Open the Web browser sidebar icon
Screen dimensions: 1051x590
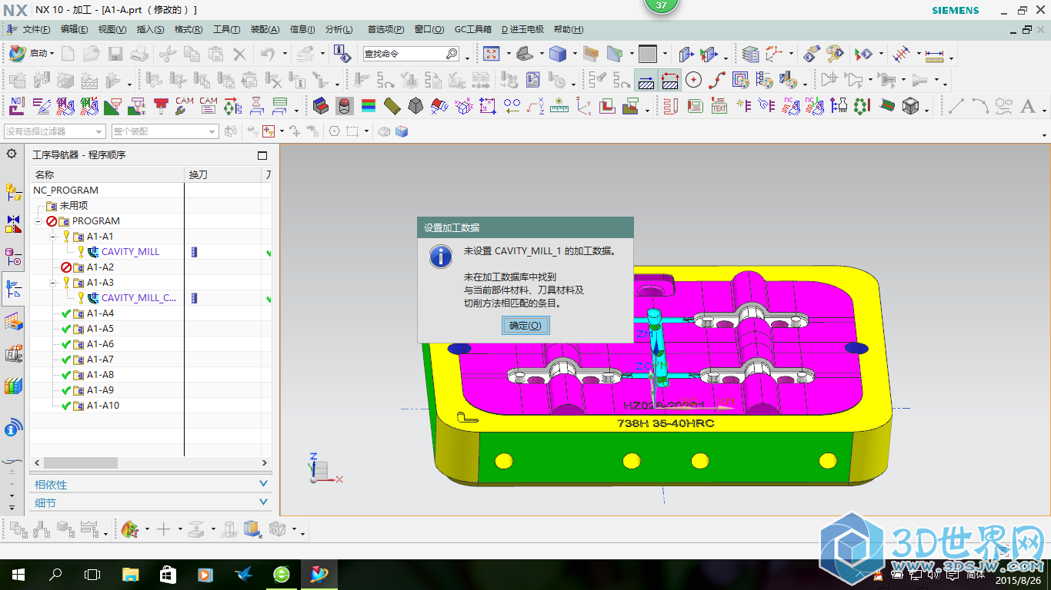[x=13, y=427]
